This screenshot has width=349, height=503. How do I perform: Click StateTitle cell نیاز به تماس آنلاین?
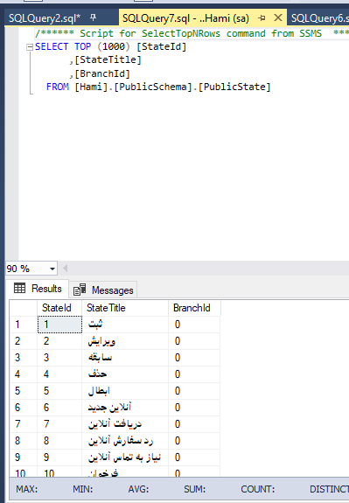click(x=125, y=458)
